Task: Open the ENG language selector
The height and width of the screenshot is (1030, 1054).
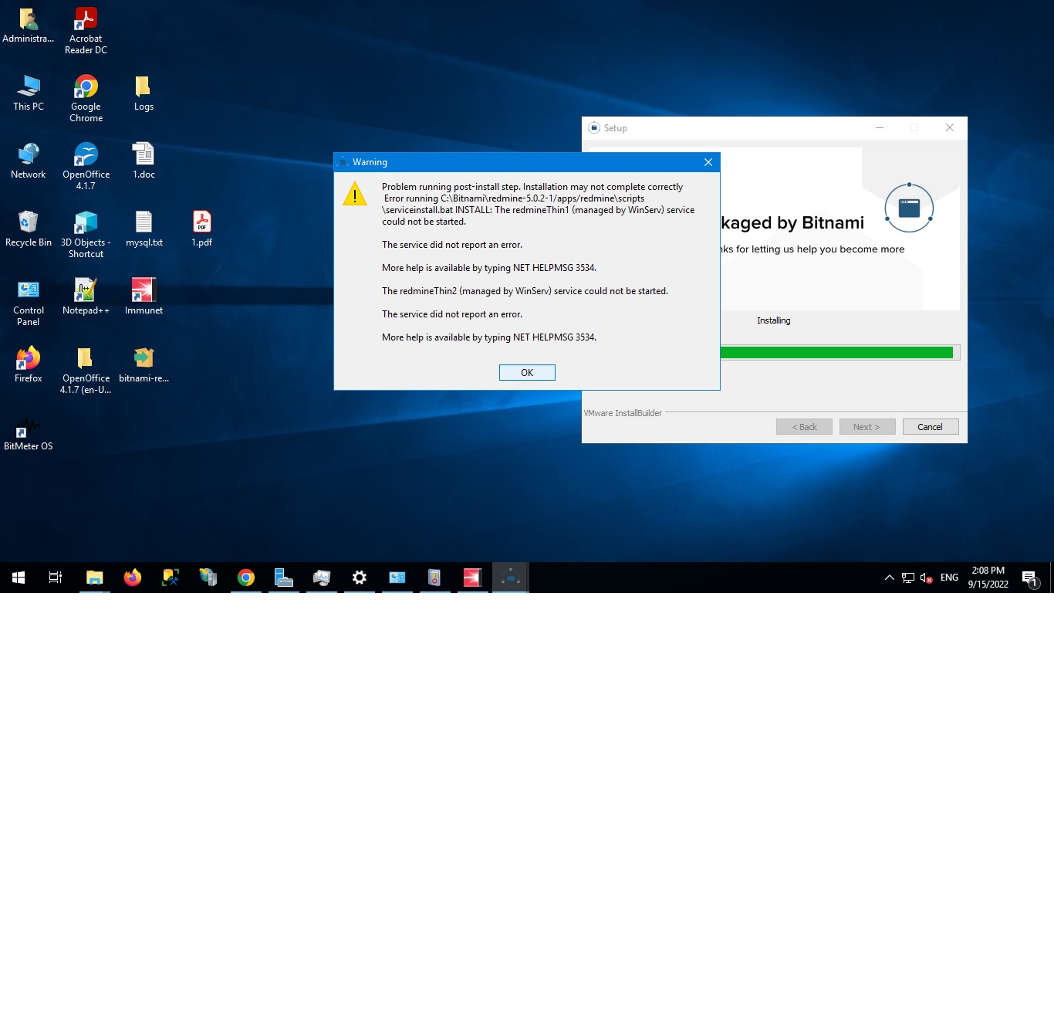Action: 948,577
